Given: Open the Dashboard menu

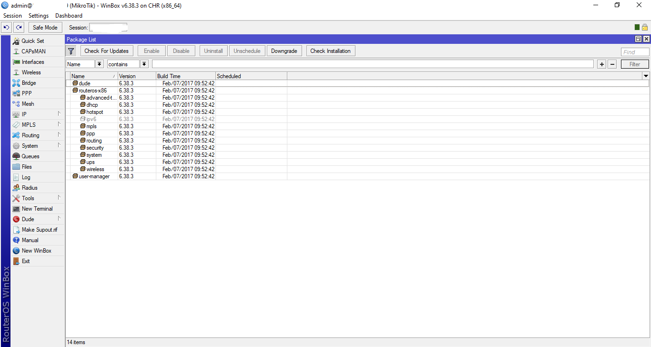Looking at the screenshot, I should point(69,16).
